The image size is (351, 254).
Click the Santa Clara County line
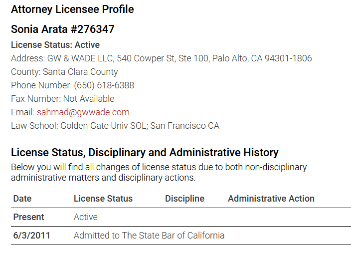point(64,72)
